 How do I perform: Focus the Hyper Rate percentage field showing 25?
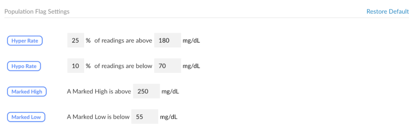[x=76, y=40]
